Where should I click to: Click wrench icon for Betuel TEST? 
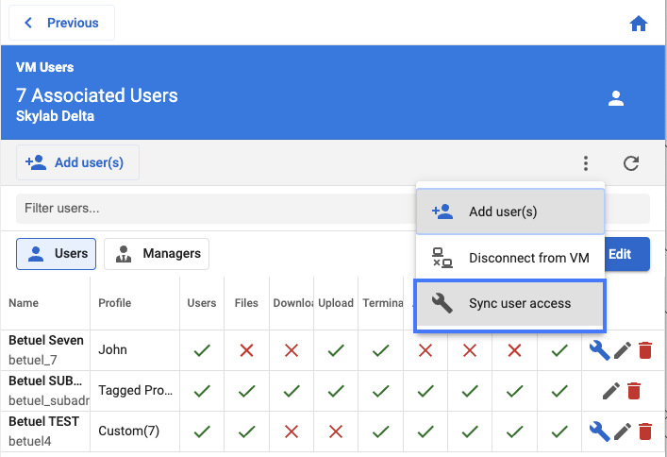(598, 432)
